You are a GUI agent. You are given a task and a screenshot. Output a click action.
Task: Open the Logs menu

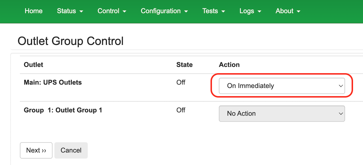coord(250,11)
